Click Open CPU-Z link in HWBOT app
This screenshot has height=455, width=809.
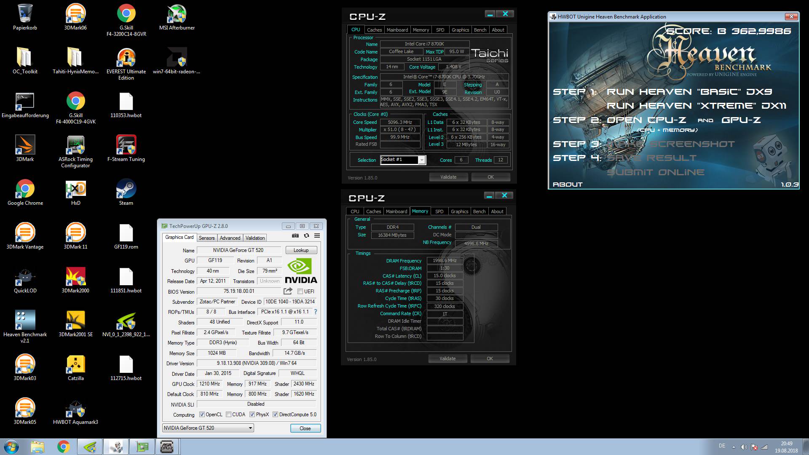click(x=646, y=120)
